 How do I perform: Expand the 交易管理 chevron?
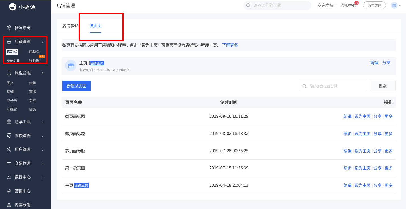pos(42,163)
